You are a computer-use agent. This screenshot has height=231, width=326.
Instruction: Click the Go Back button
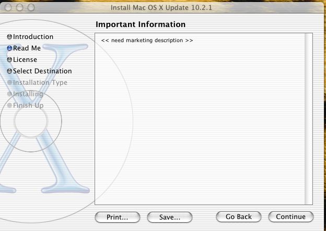[238, 217]
